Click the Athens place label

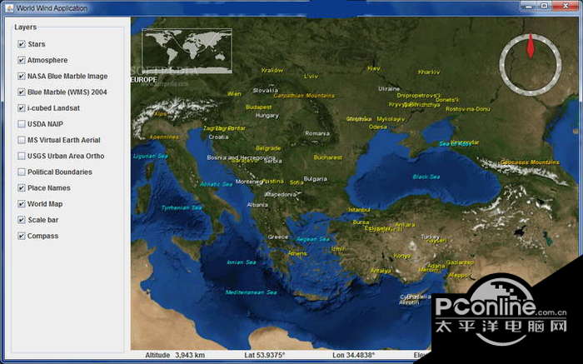pos(297,253)
